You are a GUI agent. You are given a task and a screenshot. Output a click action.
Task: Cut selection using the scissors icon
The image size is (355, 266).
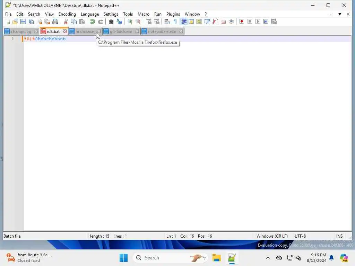(x=66, y=21)
